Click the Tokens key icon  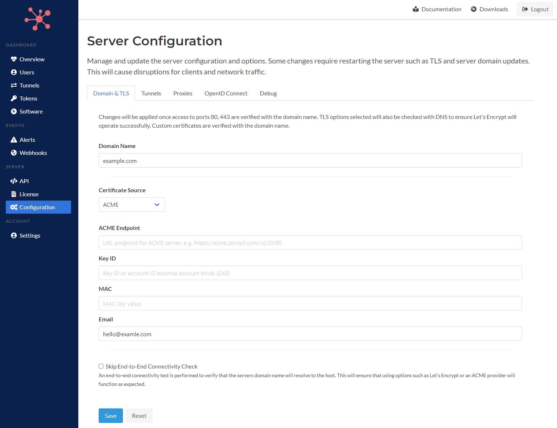14,98
